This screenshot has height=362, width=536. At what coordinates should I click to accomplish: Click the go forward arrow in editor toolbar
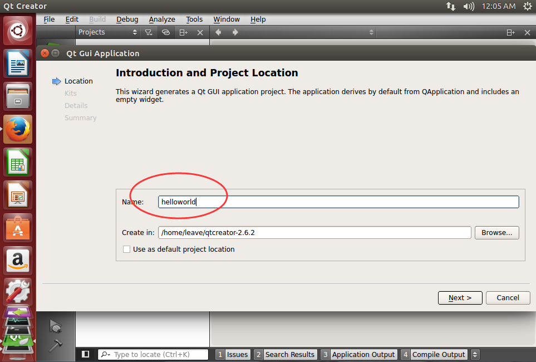[x=235, y=32]
